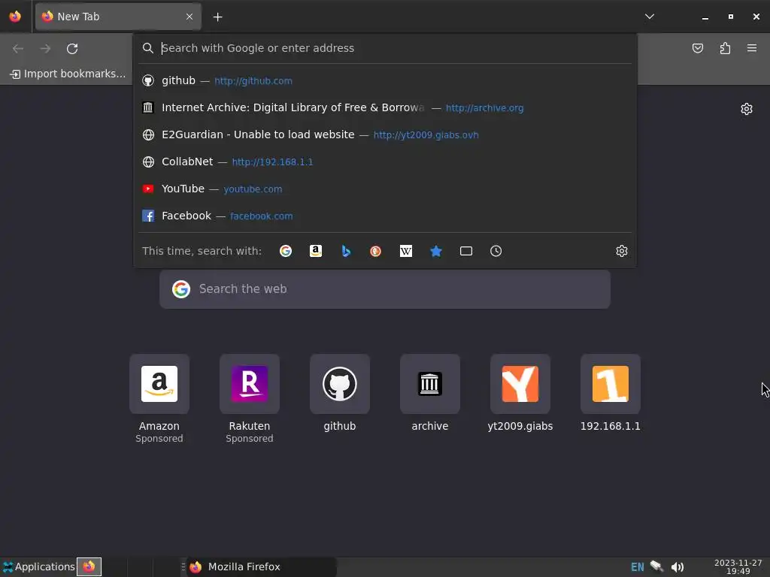Open the Extensions puzzle icon
The width and height of the screenshot is (770, 577).
click(725, 48)
